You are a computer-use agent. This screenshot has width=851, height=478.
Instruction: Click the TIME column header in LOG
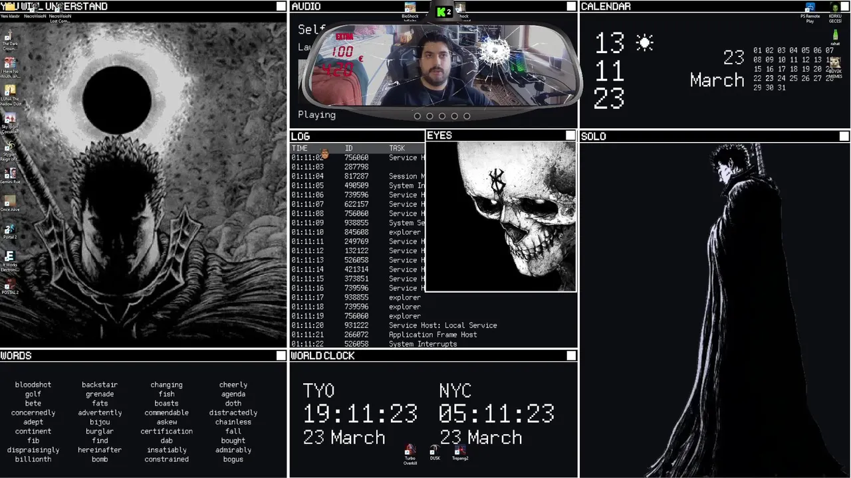pos(299,149)
